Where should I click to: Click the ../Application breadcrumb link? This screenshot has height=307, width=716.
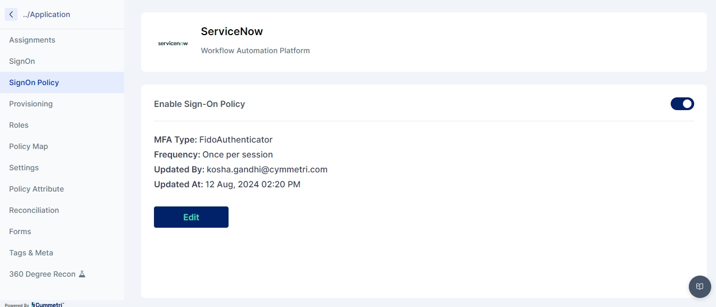coord(46,14)
